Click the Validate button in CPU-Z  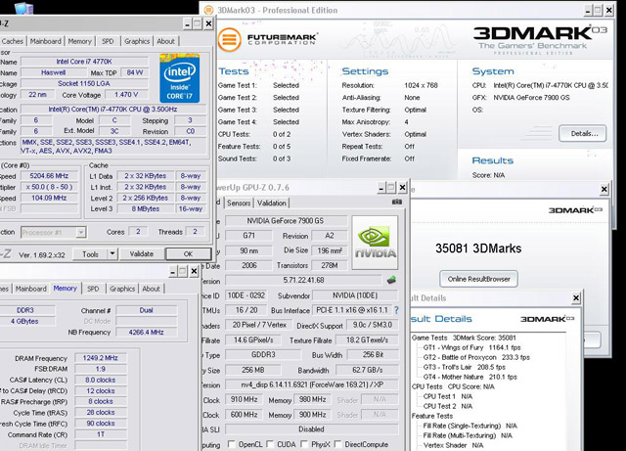(141, 253)
